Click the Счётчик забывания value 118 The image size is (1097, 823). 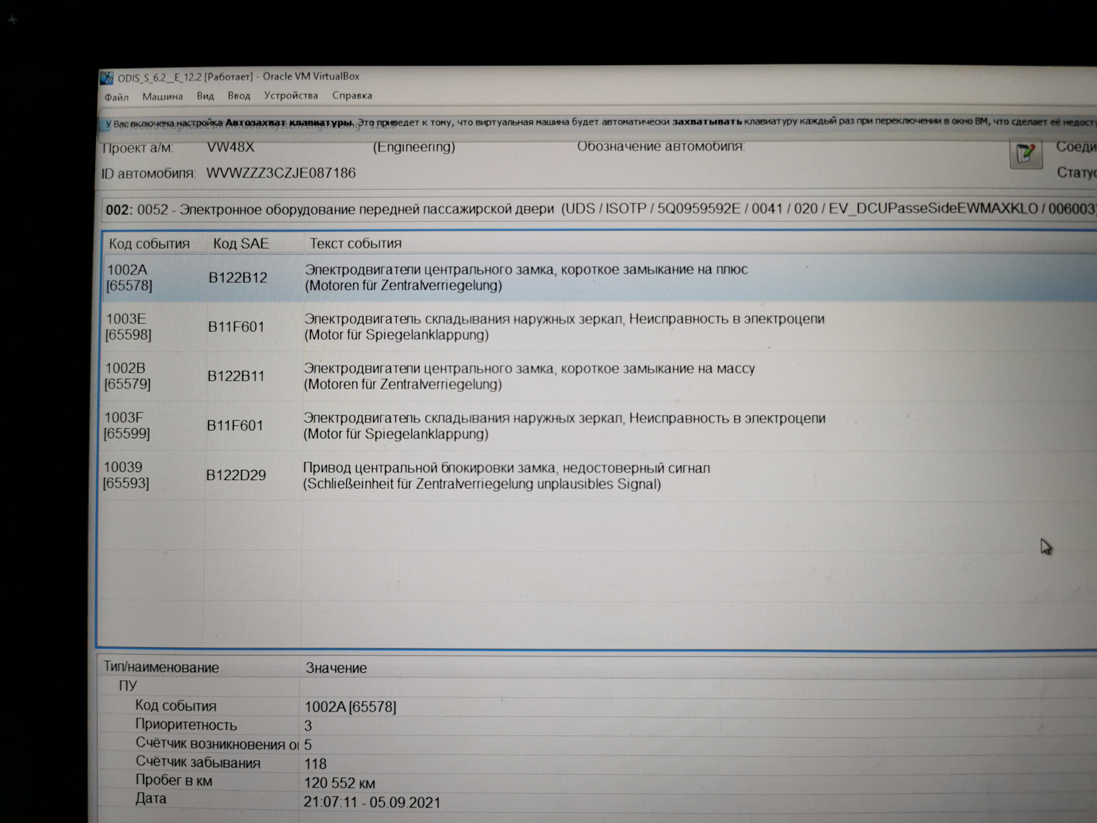(315, 764)
